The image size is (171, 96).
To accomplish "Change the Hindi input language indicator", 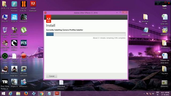I will [157, 94].
